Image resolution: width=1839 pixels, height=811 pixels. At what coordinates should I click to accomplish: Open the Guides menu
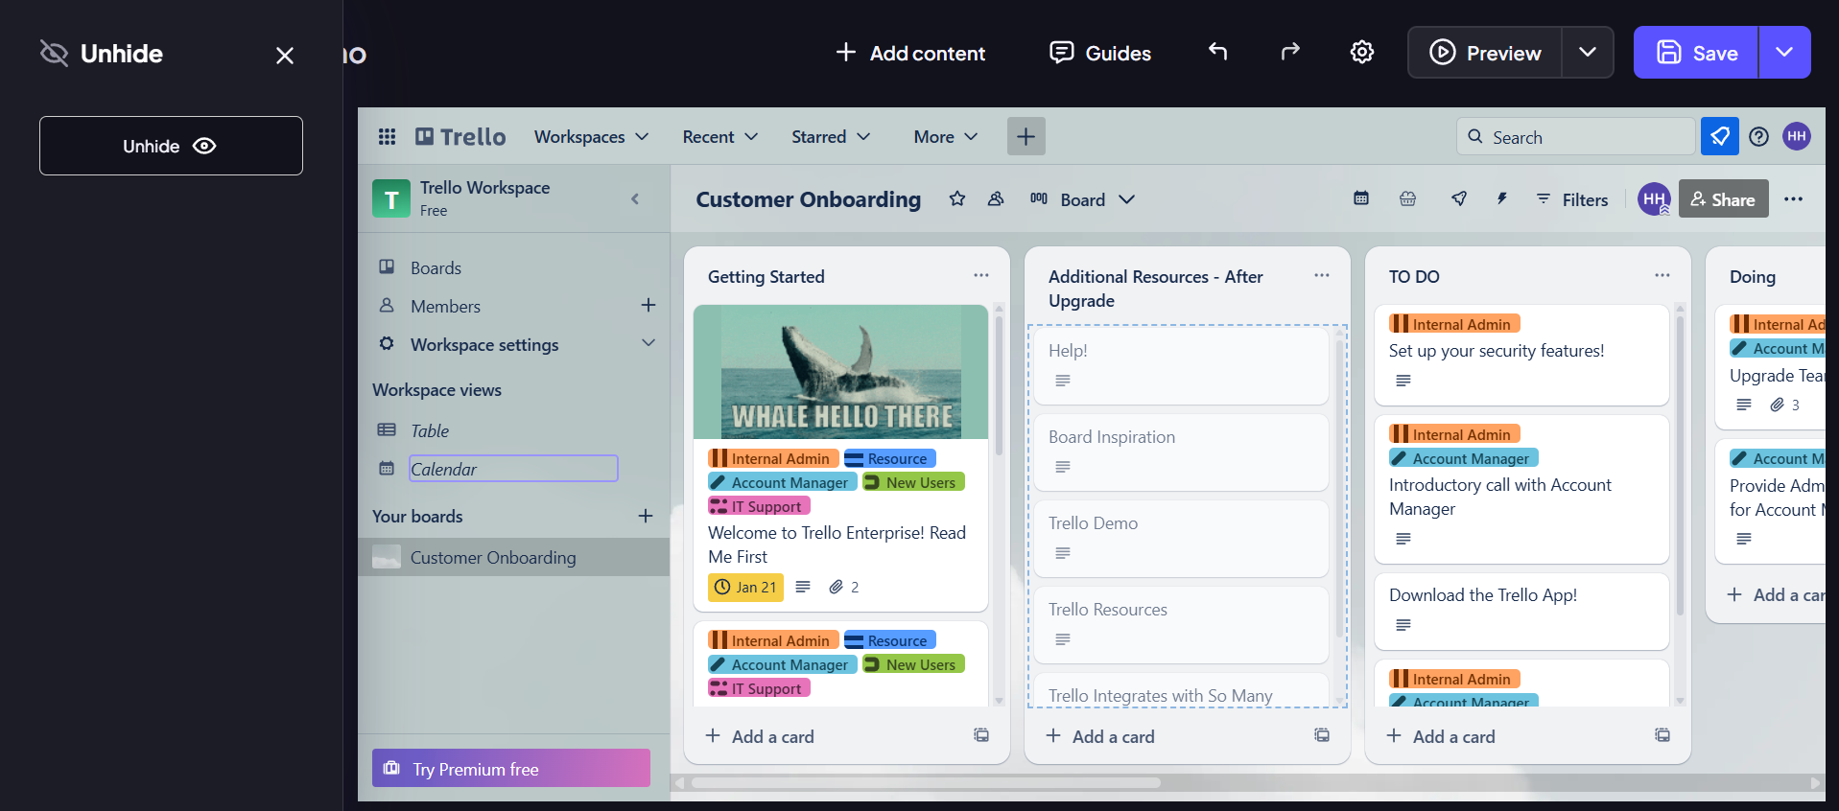pyautogui.click(x=1100, y=53)
